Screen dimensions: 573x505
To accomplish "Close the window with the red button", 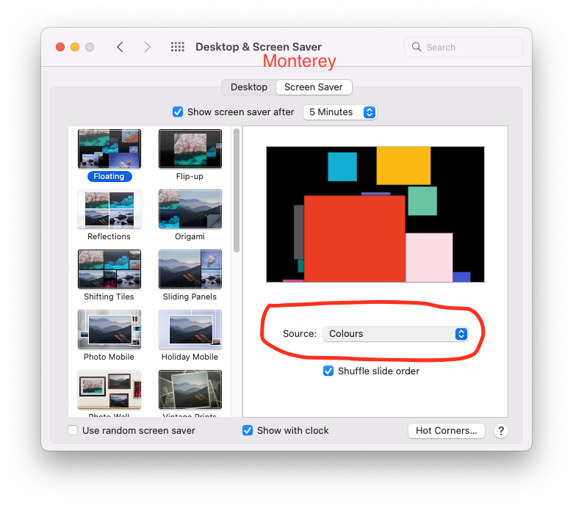I will click(60, 47).
